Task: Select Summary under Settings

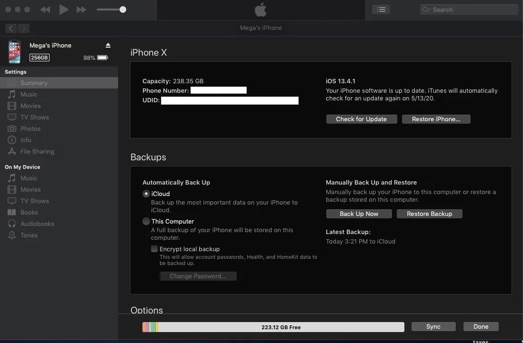Action: [x=59, y=83]
